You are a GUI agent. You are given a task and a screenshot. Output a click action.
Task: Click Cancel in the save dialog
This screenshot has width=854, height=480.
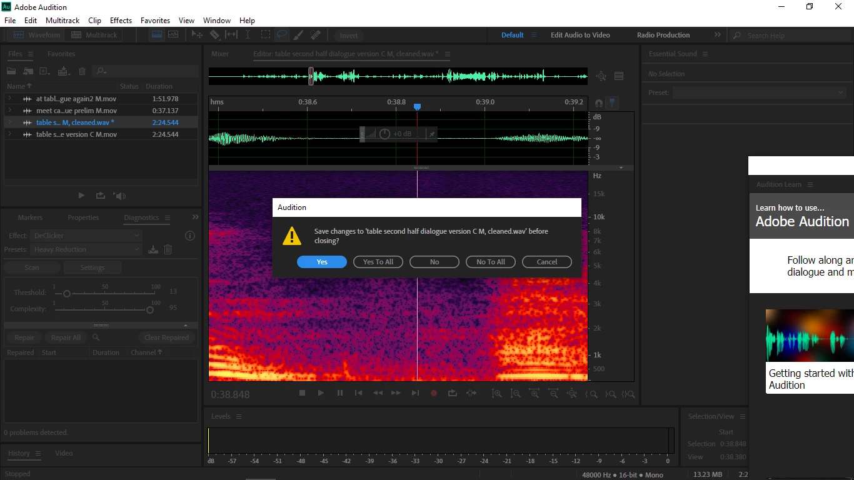pos(547,262)
